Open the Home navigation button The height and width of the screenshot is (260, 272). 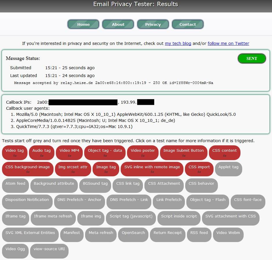coord(83,24)
